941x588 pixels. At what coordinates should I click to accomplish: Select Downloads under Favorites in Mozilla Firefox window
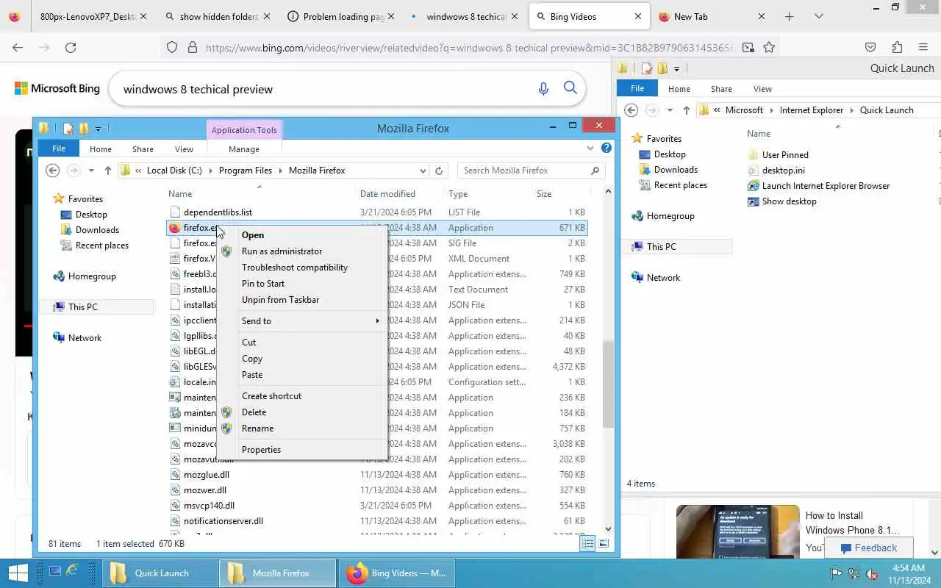[97, 230]
